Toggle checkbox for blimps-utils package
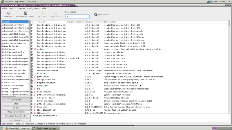 [x=32, y=86]
